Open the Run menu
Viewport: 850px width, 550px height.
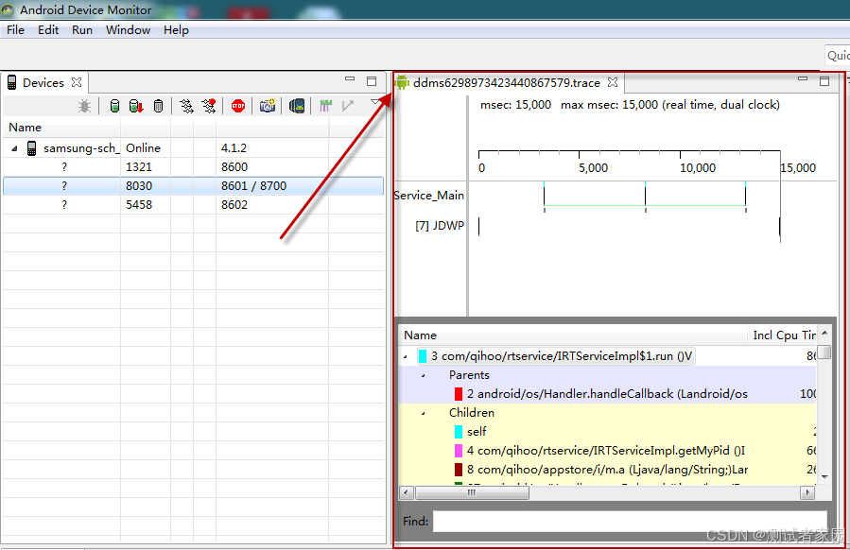[82, 29]
